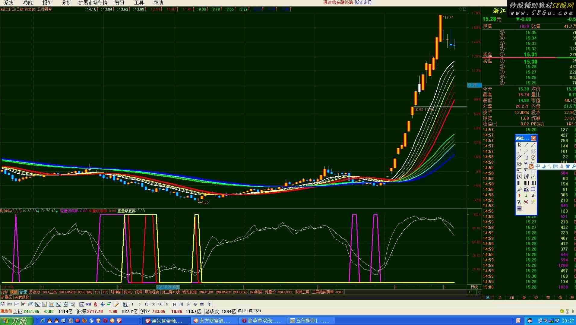Pick the red up-arrow marker tool
Viewport: 576px width, 325px height.
(519, 196)
